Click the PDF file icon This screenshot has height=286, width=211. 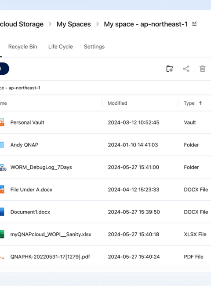coord(2,257)
